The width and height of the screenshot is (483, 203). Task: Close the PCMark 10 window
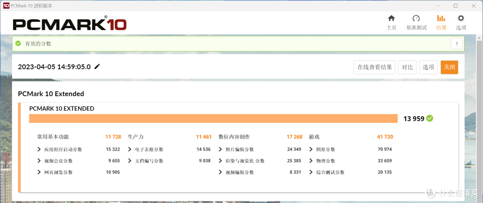[473, 5]
